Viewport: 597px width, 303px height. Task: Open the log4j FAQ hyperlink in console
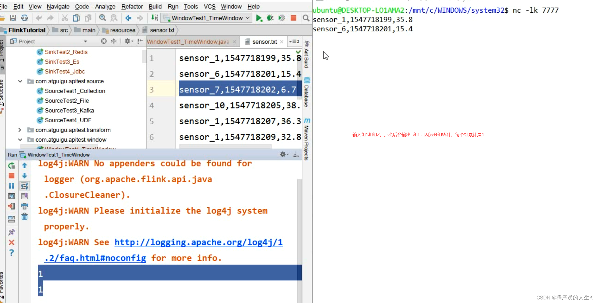(x=198, y=242)
